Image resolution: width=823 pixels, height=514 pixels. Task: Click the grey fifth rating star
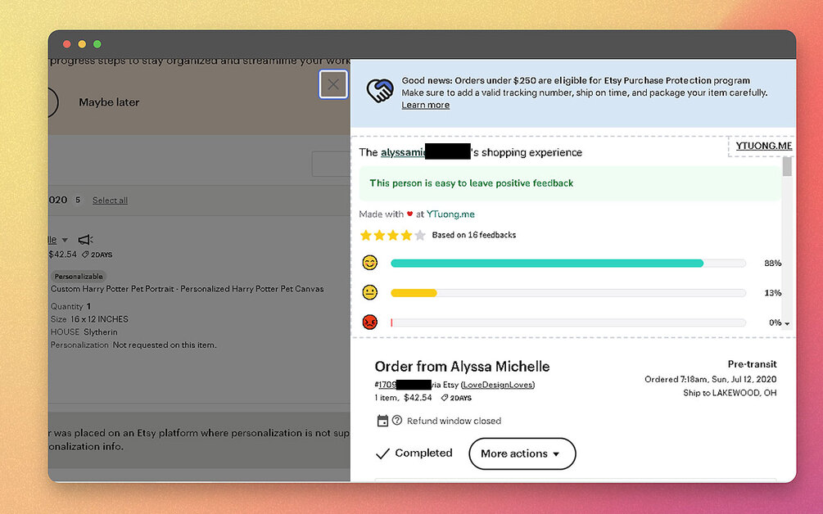(420, 235)
